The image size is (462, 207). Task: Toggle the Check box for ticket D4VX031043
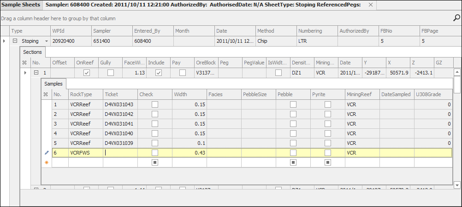pyautogui.click(x=155, y=105)
